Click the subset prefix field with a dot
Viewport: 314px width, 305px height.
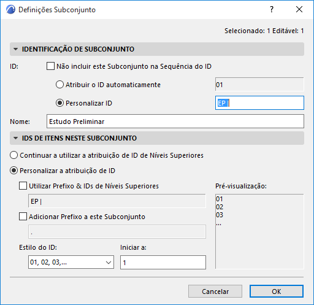[x=117, y=232]
